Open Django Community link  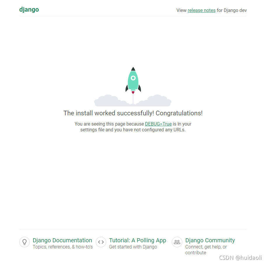pyautogui.click(x=210, y=240)
